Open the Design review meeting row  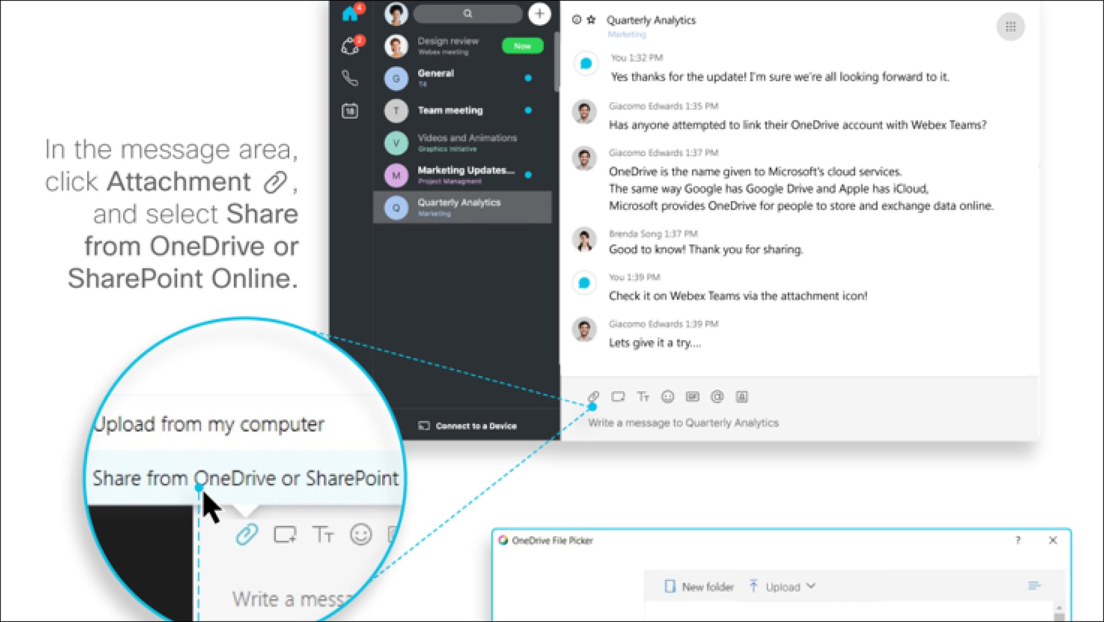point(463,46)
